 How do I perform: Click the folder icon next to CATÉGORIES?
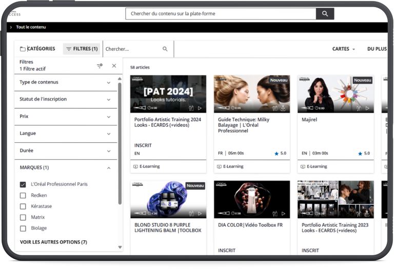coord(23,49)
